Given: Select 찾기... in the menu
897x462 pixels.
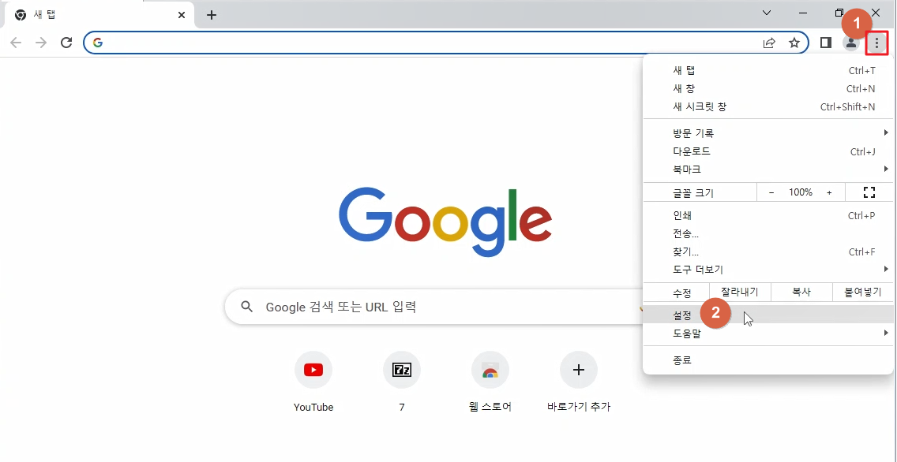Looking at the screenshot, I should pyautogui.click(x=769, y=251).
